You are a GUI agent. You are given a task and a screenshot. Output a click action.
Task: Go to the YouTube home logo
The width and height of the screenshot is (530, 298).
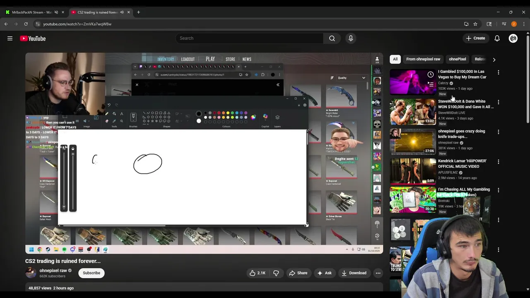[33, 38]
